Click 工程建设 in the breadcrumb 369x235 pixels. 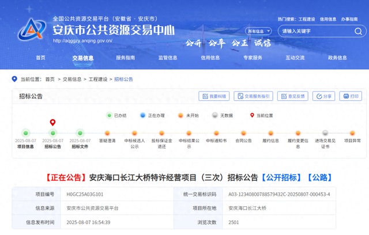pos(98,79)
